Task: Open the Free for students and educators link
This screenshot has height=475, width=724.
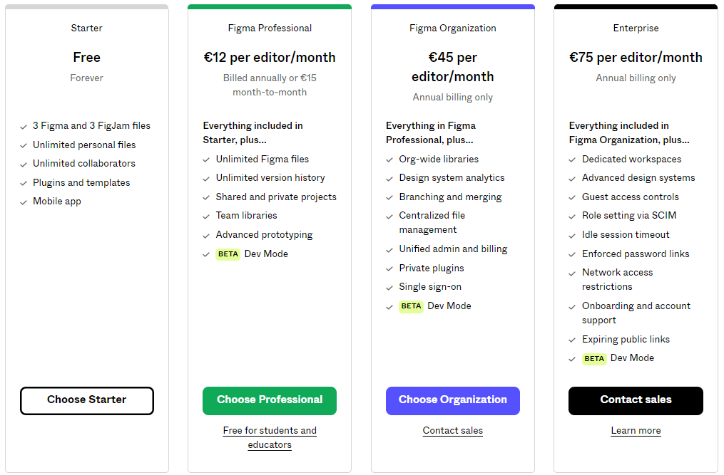Action: (x=270, y=437)
